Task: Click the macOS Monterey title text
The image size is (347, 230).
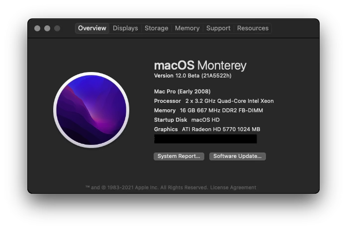Action: [200, 66]
